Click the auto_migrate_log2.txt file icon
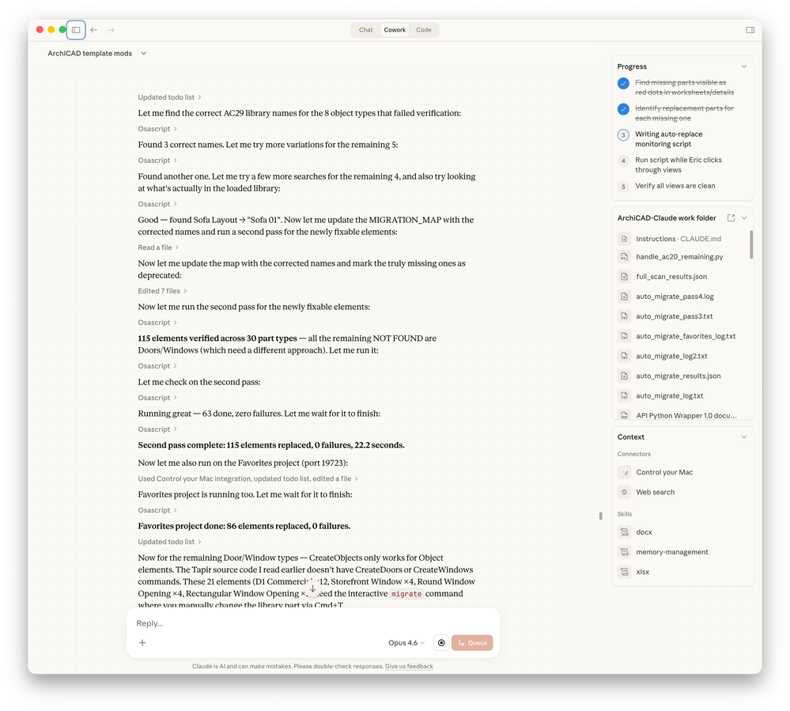The height and width of the screenshot is (711, 790). click(624, 356)
